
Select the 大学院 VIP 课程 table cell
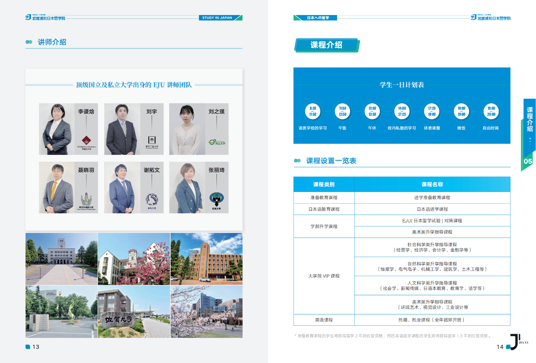324,276
